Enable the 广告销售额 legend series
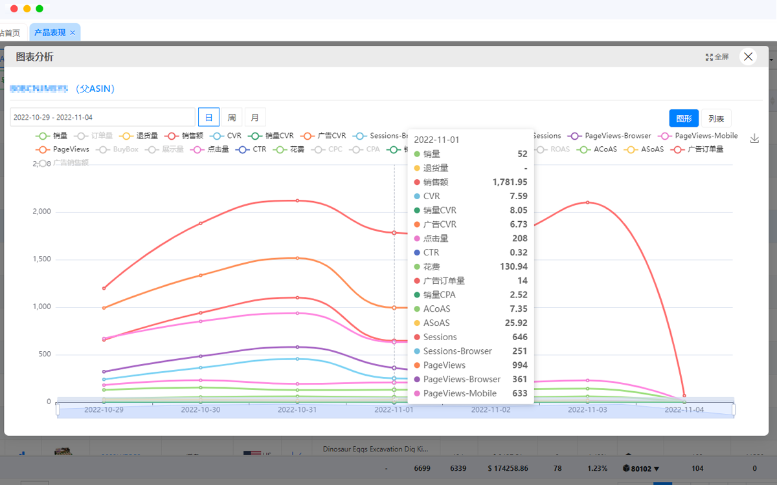The width and height of the screenshot is (777, 485). point(62,163)
